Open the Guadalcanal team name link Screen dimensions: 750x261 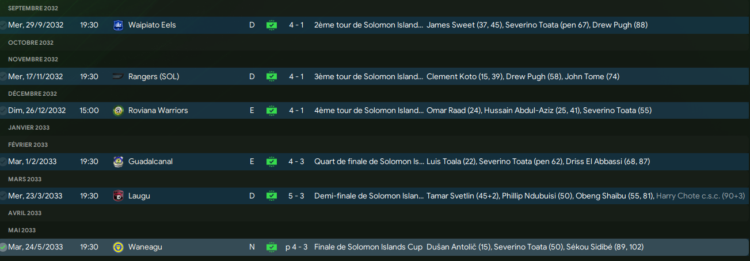[x=150, y=162]
